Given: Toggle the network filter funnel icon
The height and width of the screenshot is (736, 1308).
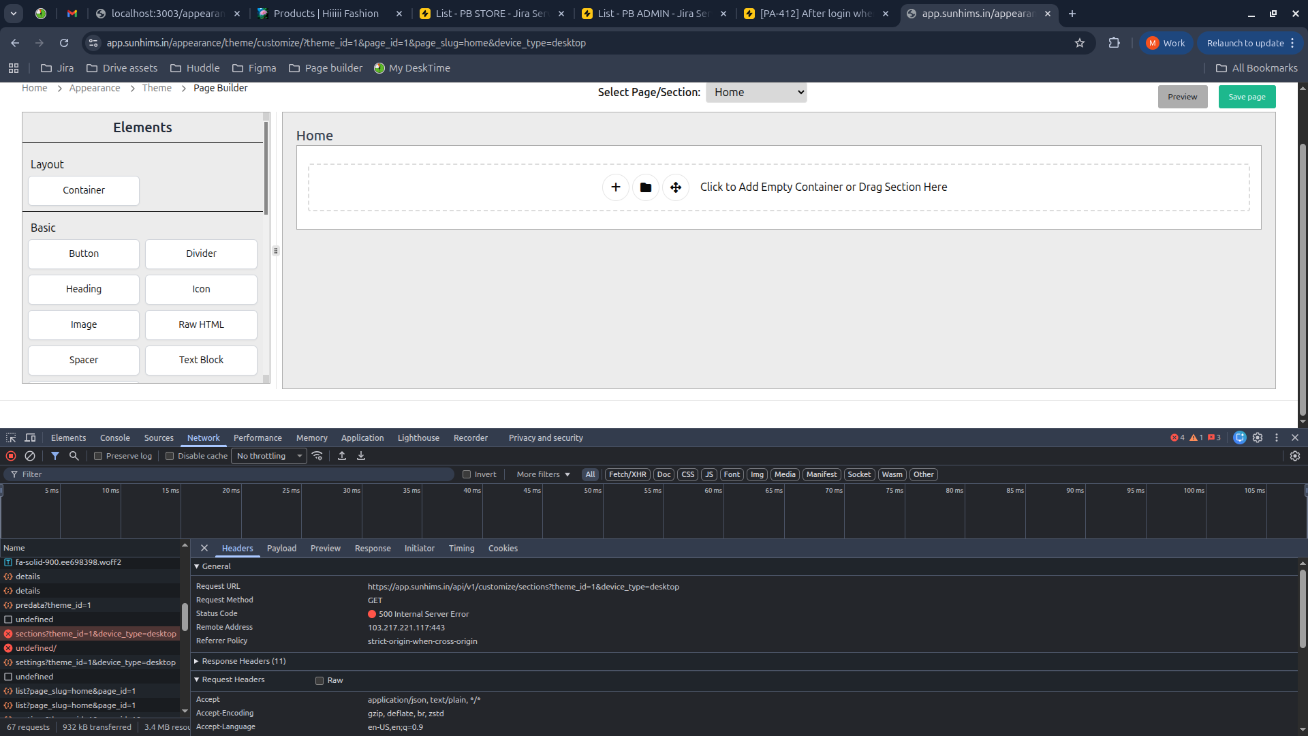Looking at the screenshot, I should (55, 456).
